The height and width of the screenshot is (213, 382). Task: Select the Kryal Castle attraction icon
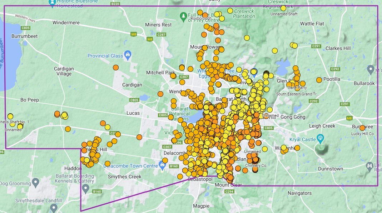tap(320, 138)
